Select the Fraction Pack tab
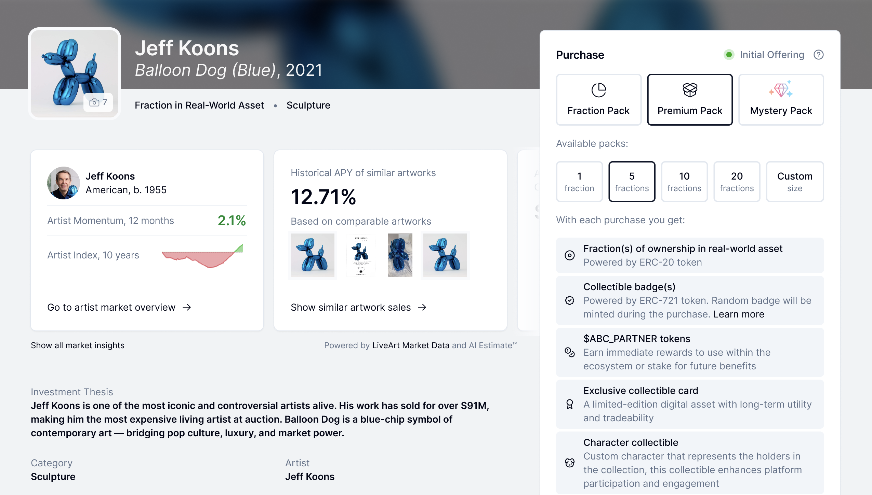This screenshot has width=872, height=495. 598,100
